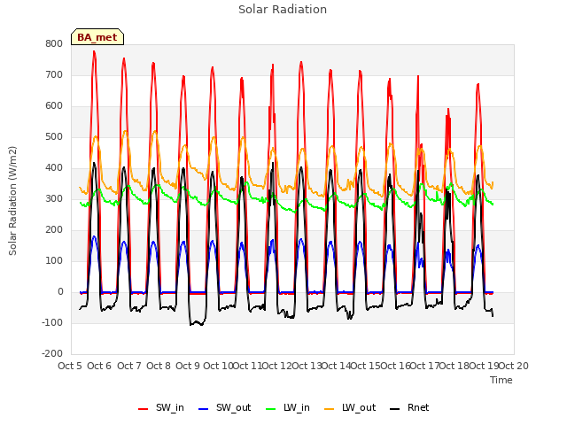Click the Solar Radiation (W/m2) y-axis label

12,201
